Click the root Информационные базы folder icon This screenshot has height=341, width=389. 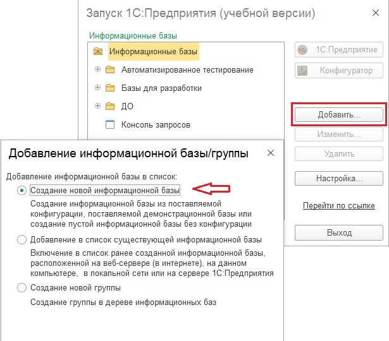(x=98, y=52)
